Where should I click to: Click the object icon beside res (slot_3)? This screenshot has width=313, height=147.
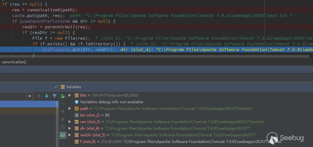(x=77, y=122)
